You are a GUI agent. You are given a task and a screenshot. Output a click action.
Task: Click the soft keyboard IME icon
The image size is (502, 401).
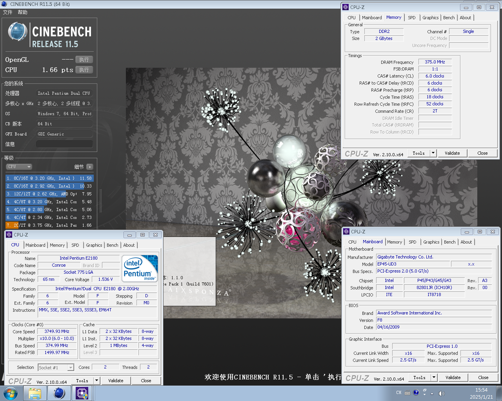tap(407, 393)
